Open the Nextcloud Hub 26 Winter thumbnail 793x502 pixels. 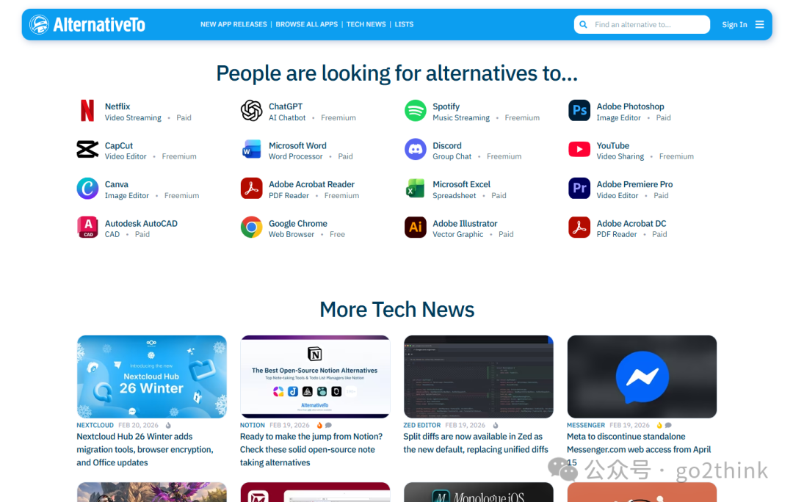pos(152,376)
